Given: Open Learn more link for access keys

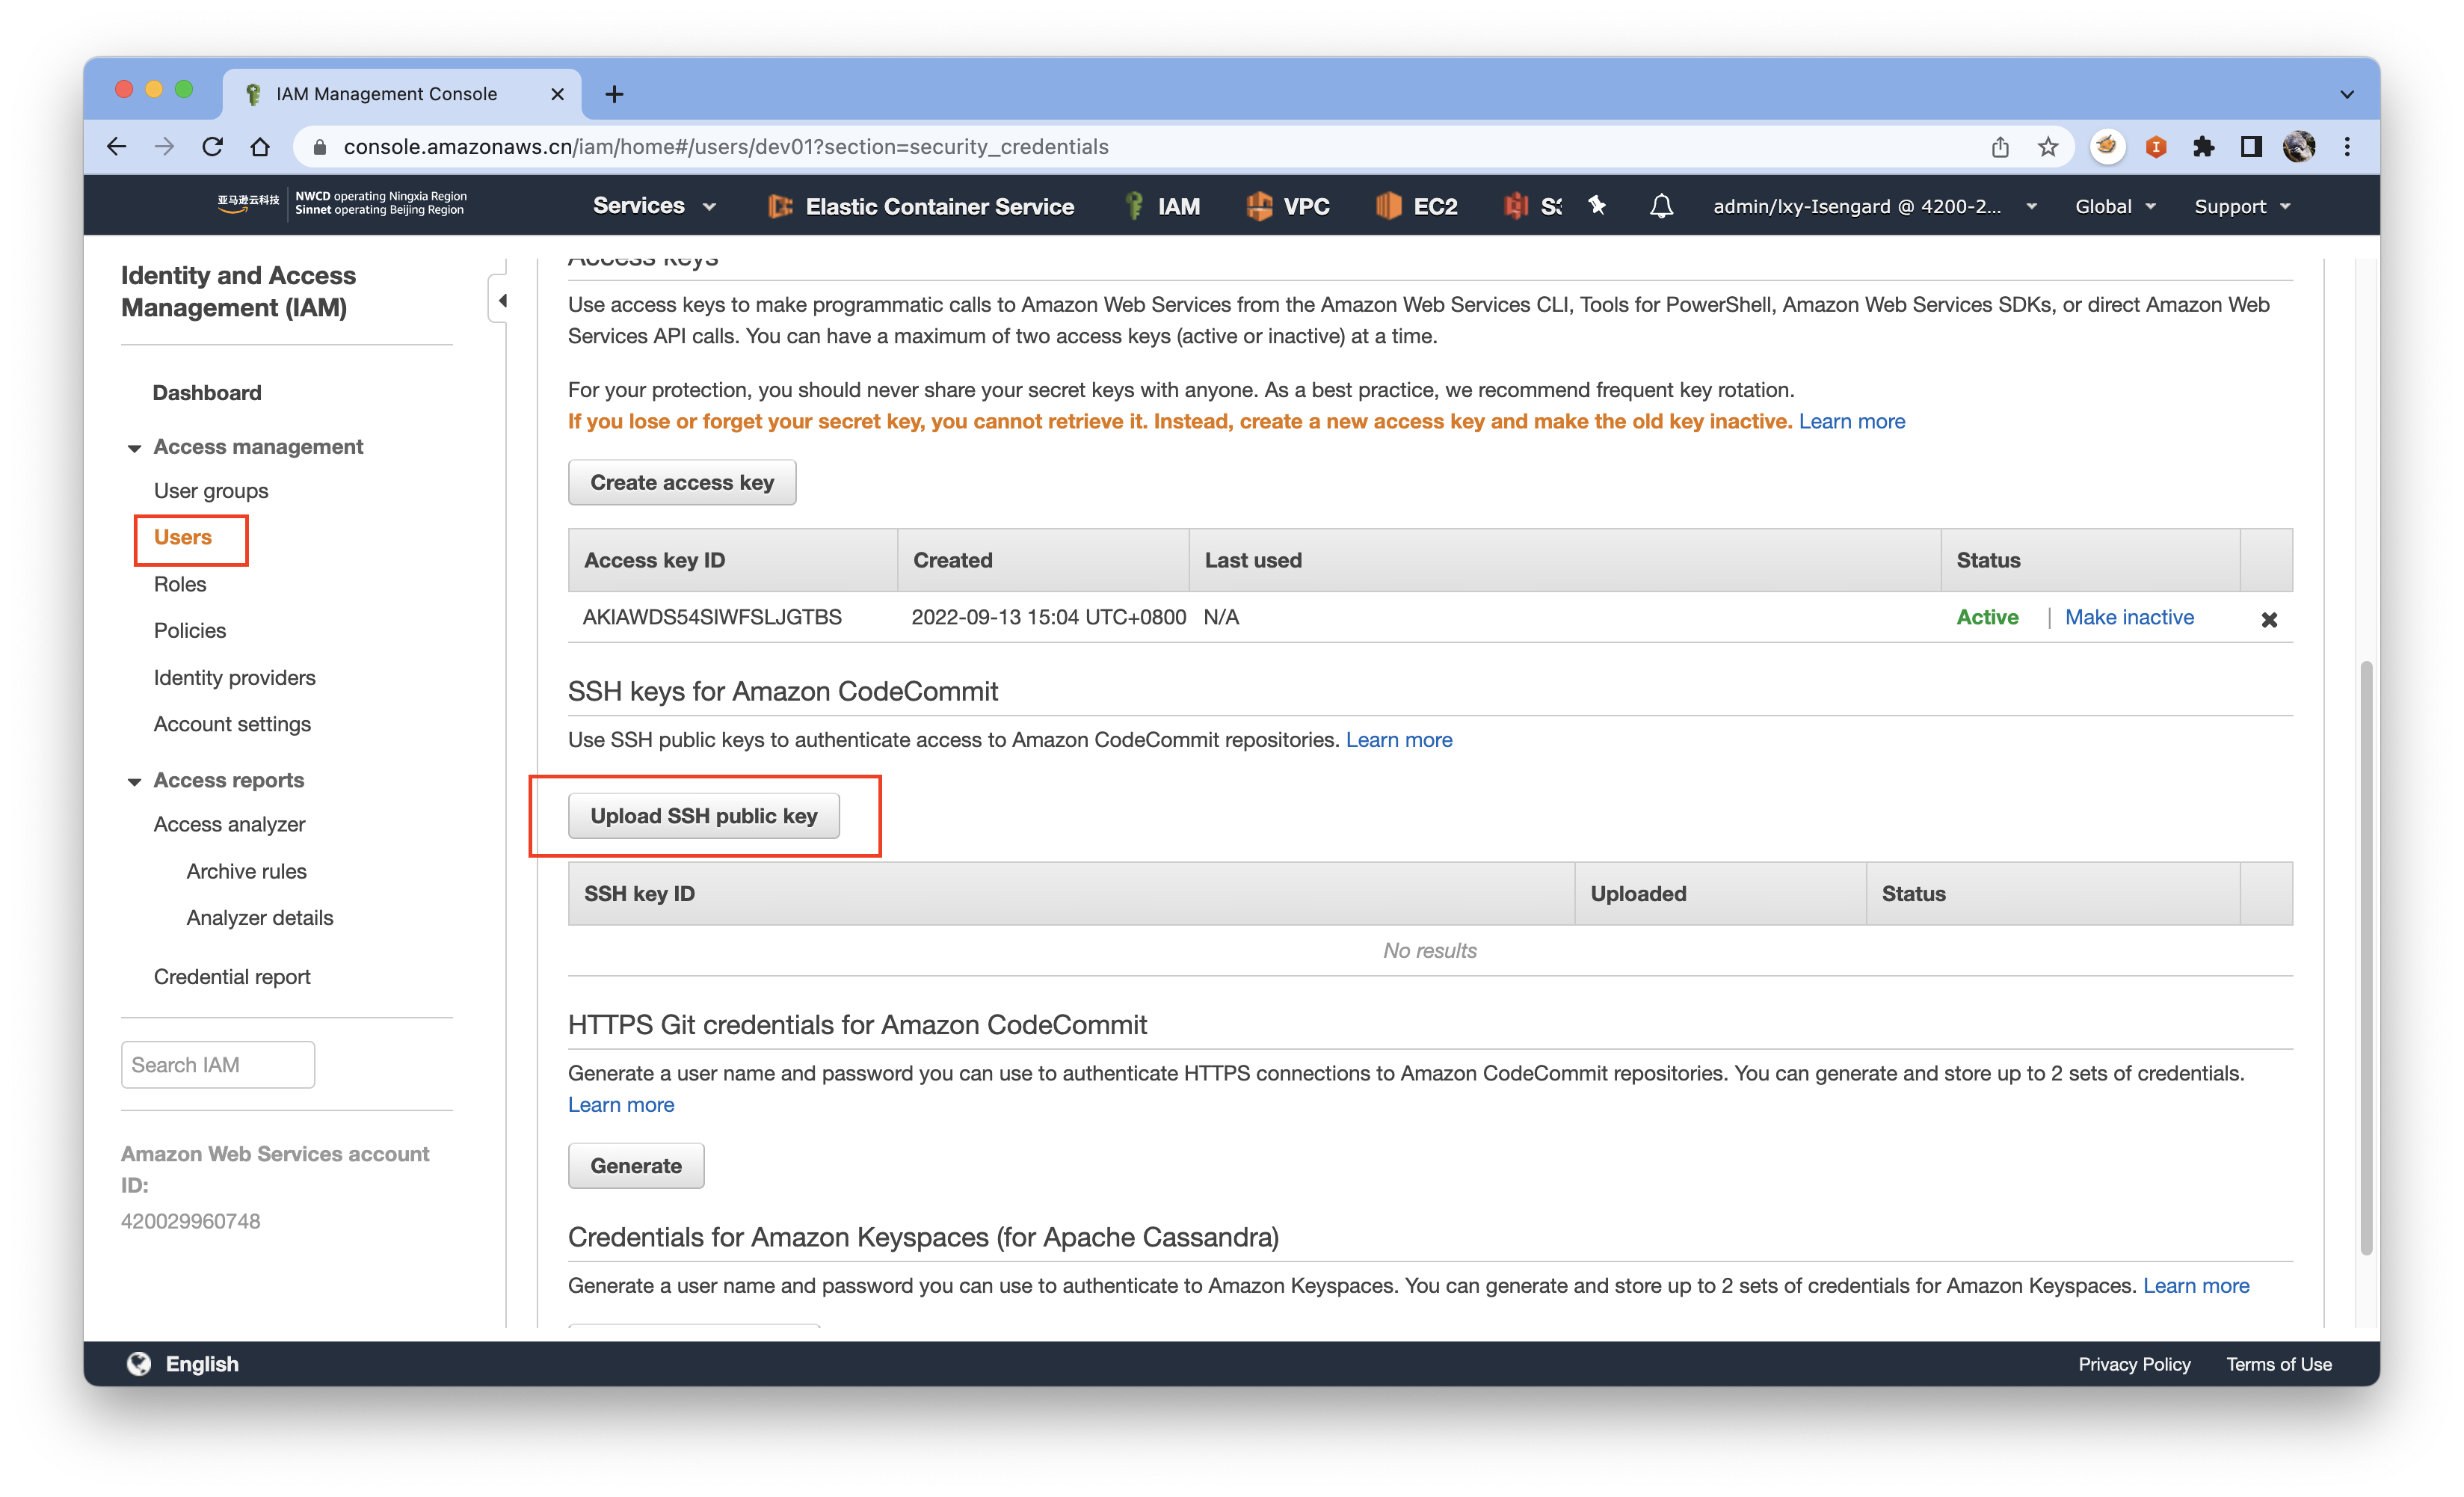Looking at the screenshot, I should pos(1852,421).
